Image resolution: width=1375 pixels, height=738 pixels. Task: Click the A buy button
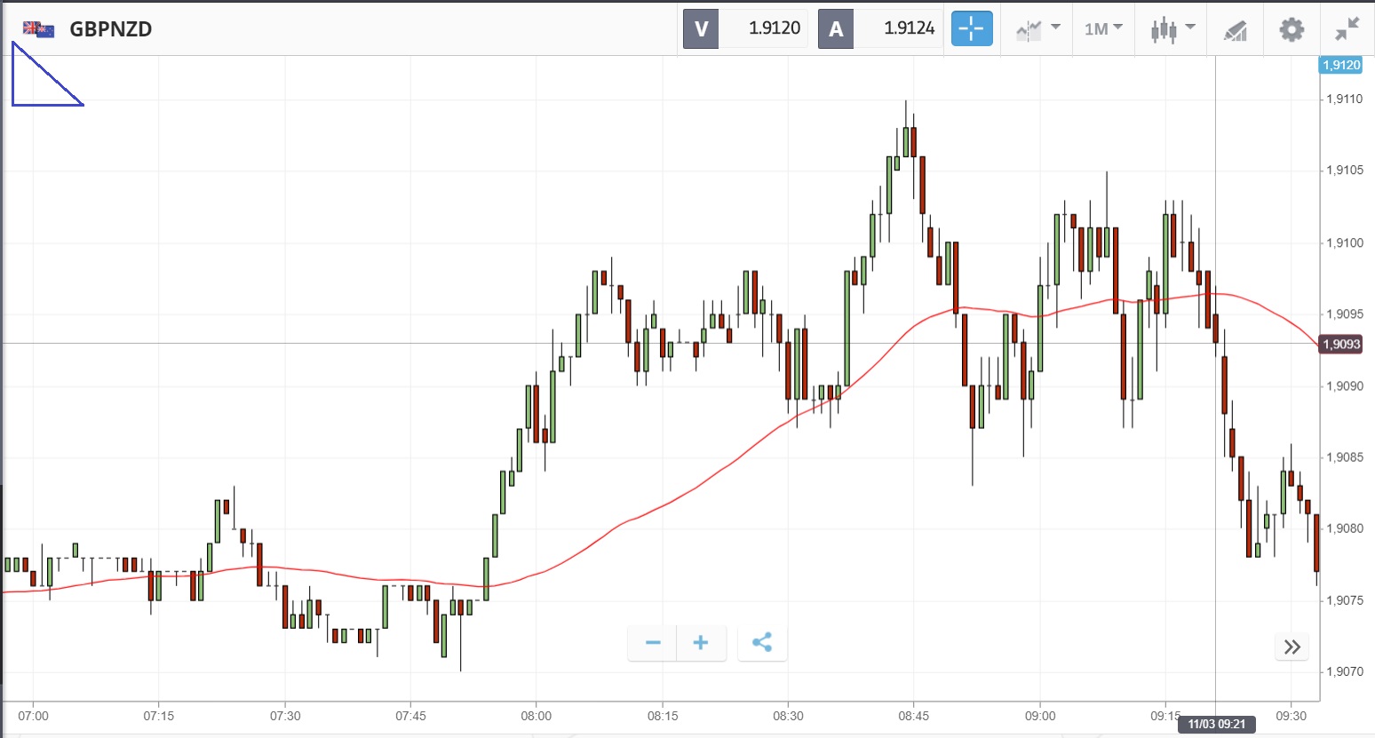[836, 28]
